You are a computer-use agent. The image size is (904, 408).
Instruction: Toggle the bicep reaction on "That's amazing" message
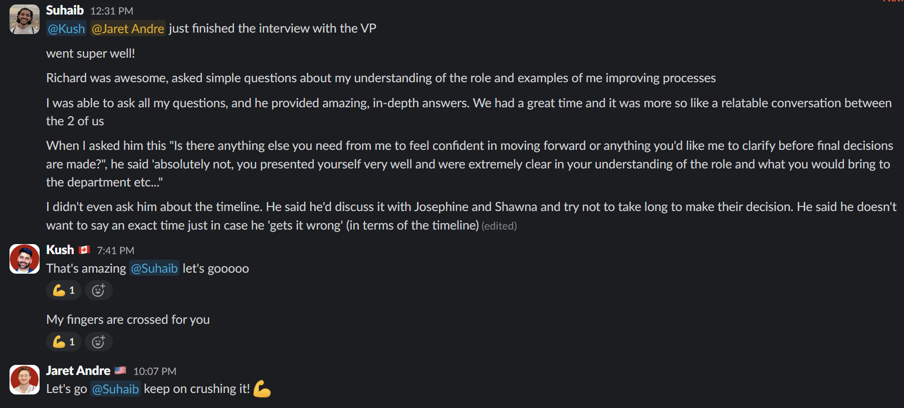64,290
